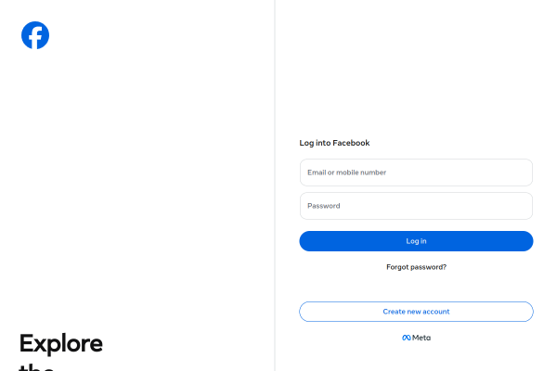Click the "Log in" label on blue button
557x371 pixels.
pyautogui.click(x=416, y=241)
